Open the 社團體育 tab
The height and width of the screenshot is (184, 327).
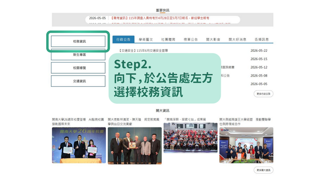(x=168, y=39)
